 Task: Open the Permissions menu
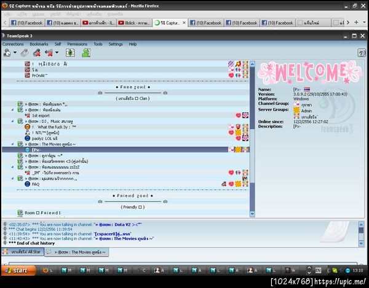77,44
